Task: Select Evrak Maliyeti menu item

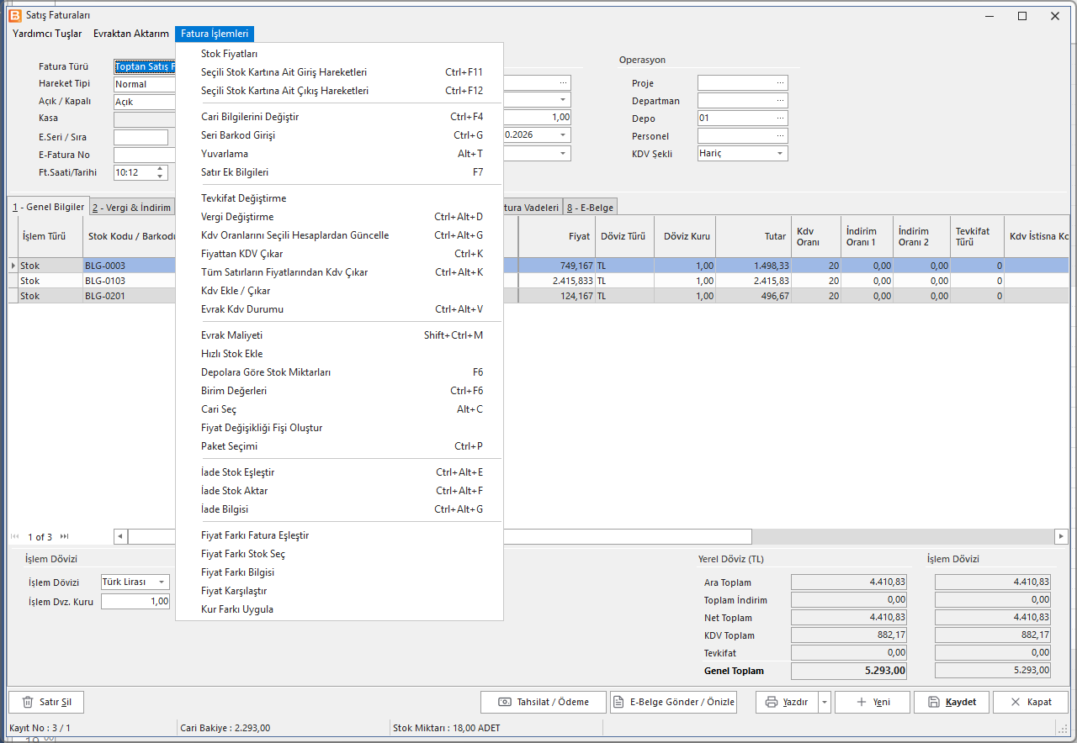Action: point(339,335)
